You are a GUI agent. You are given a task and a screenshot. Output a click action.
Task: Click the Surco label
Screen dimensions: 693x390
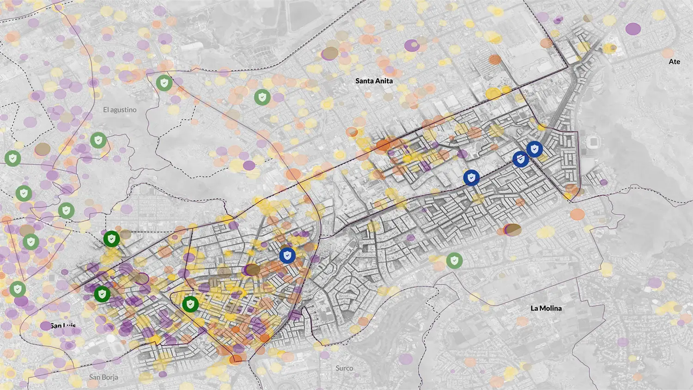point(344,368)
